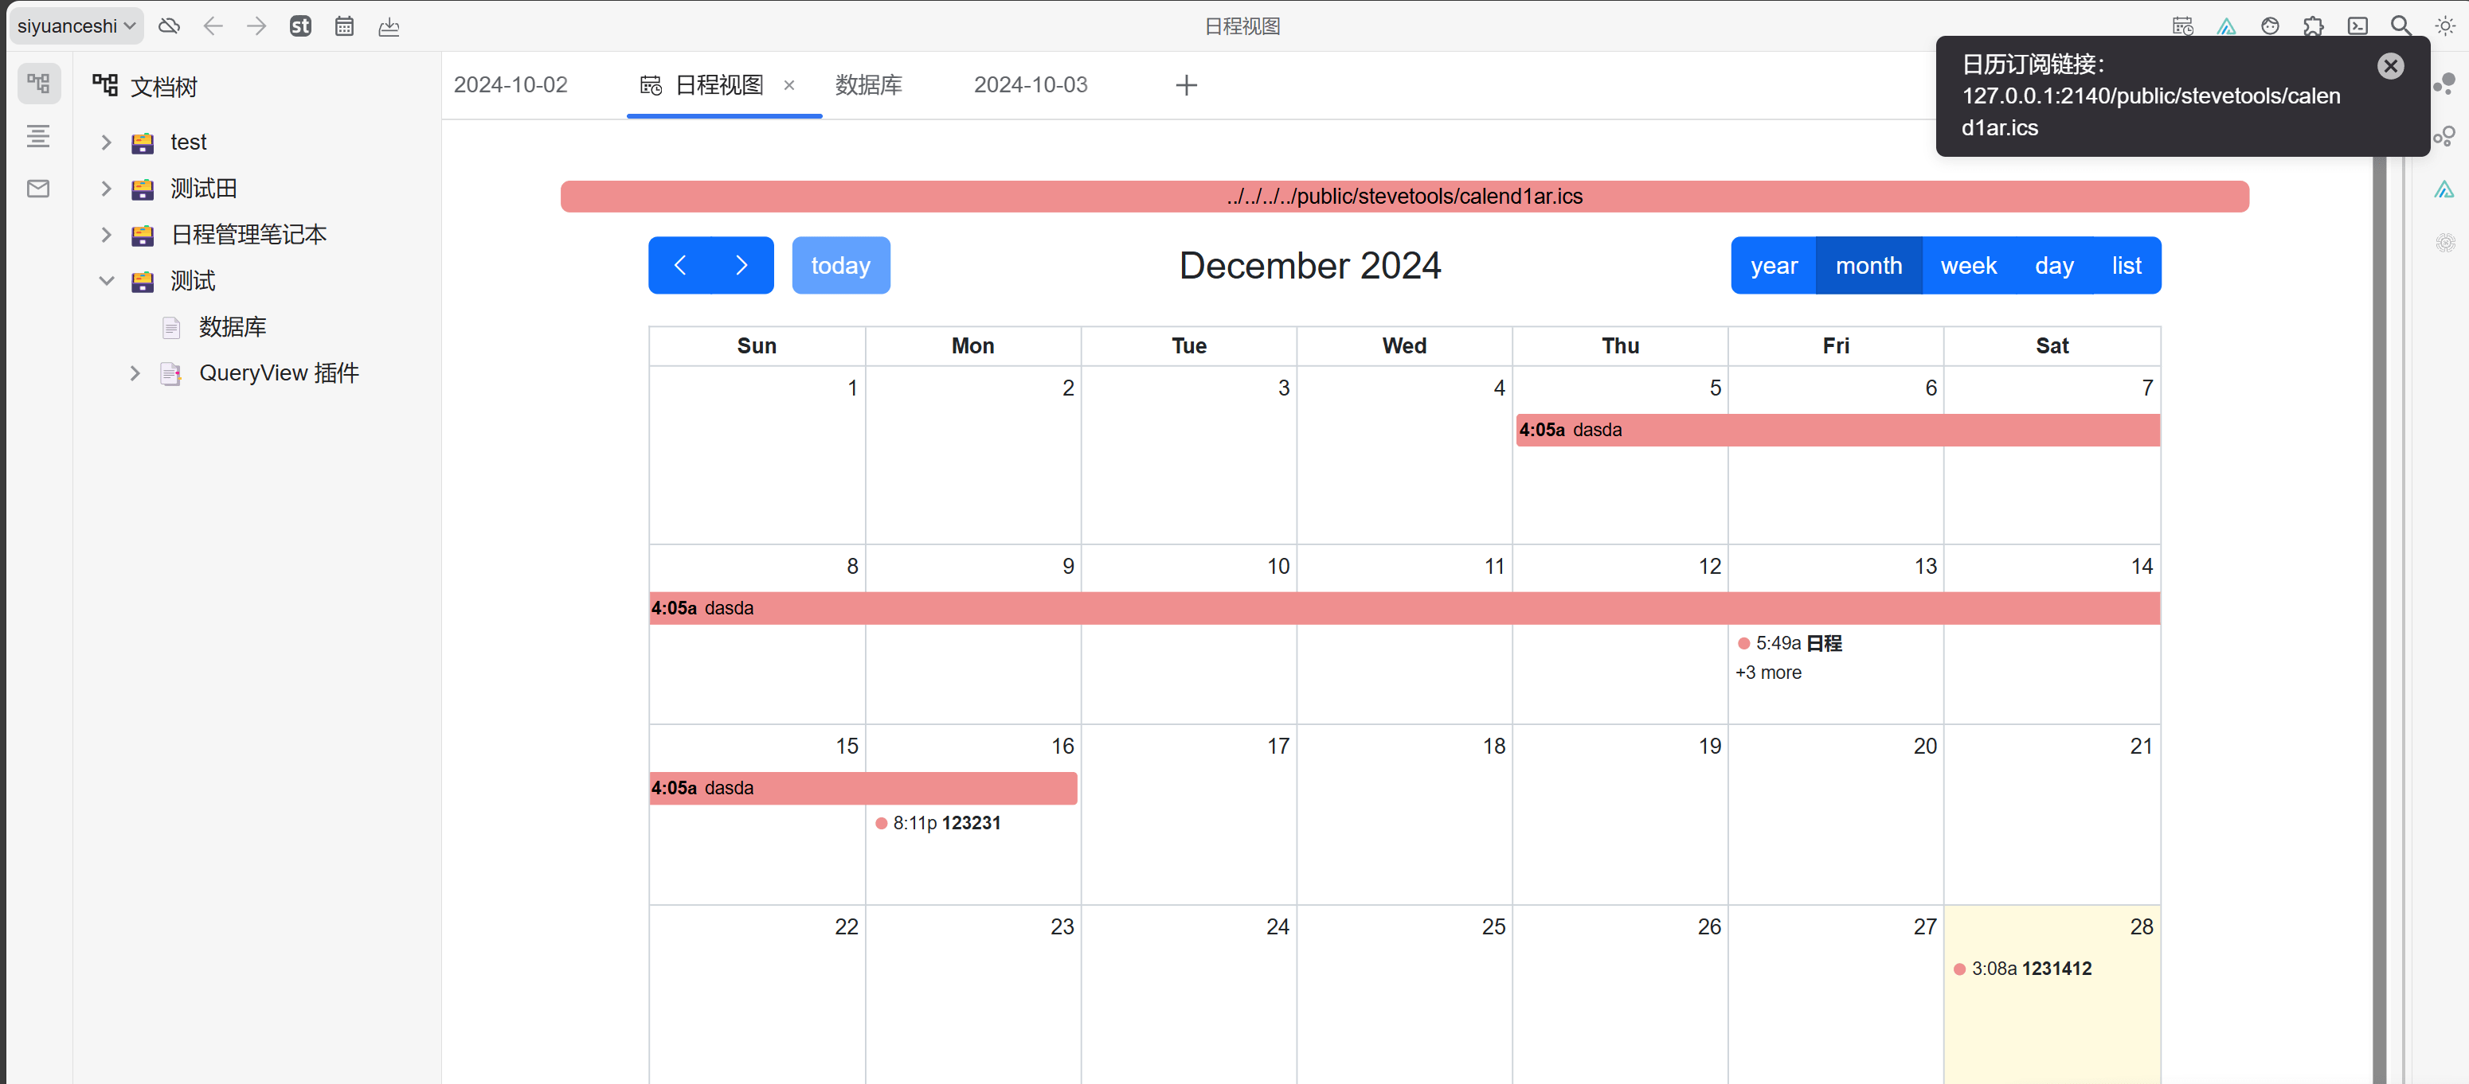2469x1084 pixels.
Task: Open the Outline panel in left dock
Action: pyautogui.click(x=38, y=136)
